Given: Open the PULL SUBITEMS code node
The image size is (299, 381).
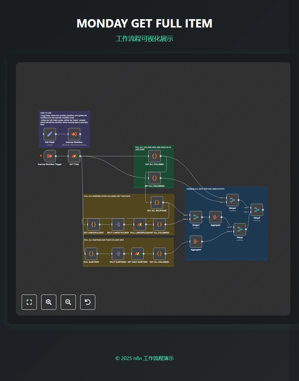Looking at the screenshot, I should click(x=91, y=254).
